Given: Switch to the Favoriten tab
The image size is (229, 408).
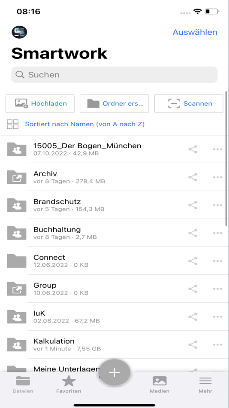Looking at the screenshot, I should point(69,384).
